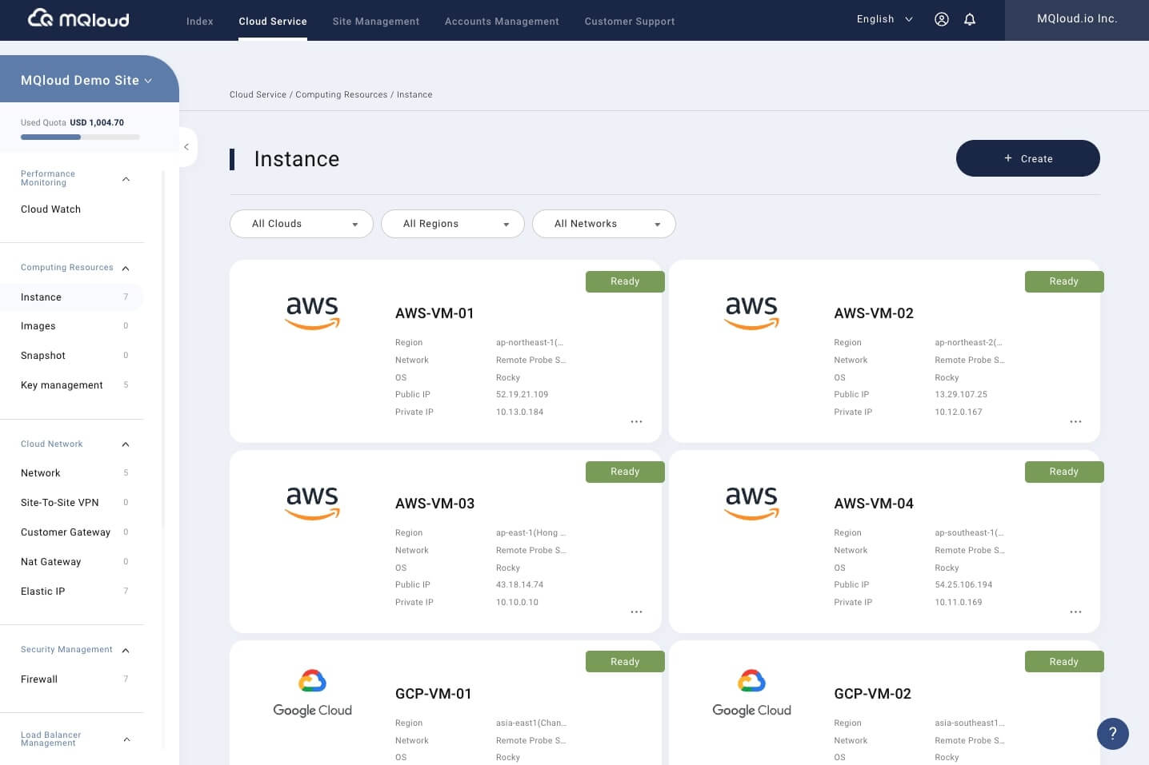Open the AWS-VM-02 instance title

click(874, 313)
